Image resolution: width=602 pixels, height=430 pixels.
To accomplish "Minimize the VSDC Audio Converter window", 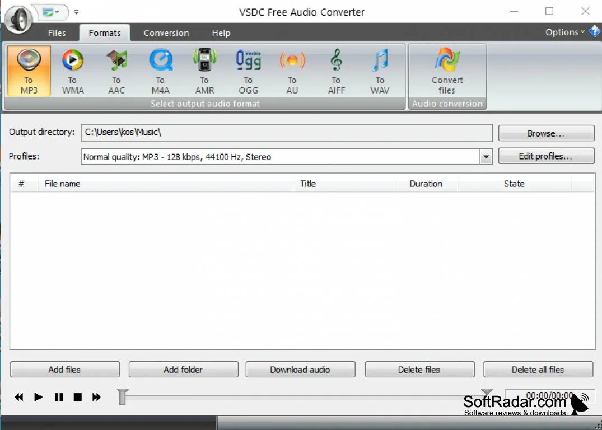I will 514,12.
